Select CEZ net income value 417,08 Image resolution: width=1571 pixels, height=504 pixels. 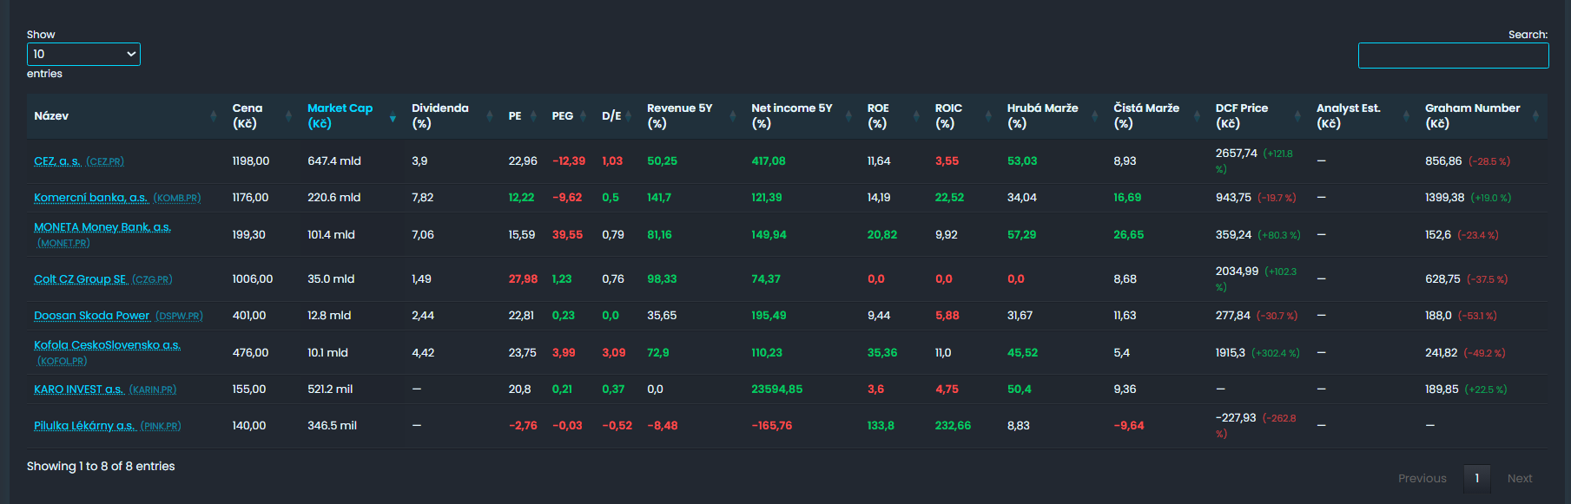point(769,161)
